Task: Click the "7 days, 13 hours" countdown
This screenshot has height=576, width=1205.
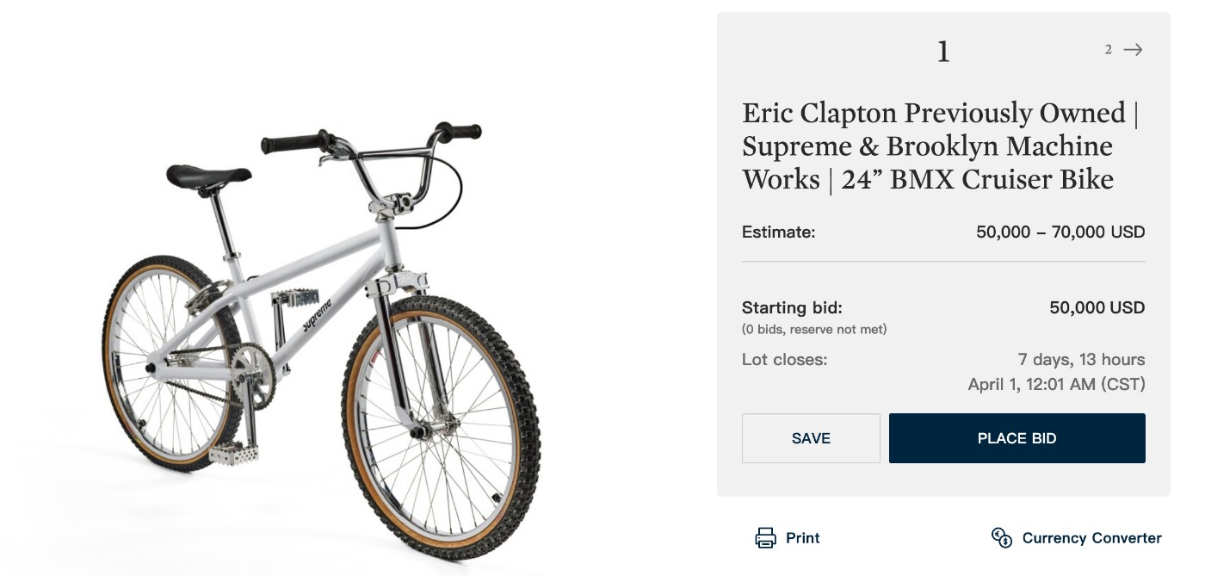Action: (x=1081, y=359)
